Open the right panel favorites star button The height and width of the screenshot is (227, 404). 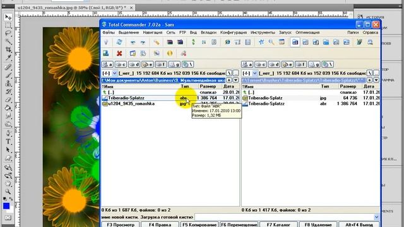point(369,80)
